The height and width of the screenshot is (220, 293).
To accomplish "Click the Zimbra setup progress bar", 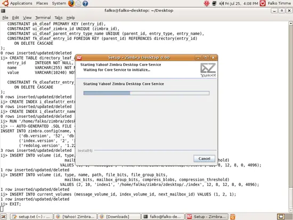I will coord(146,93).
